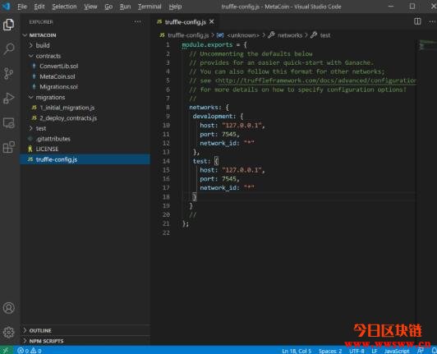
Task: Open the Accounts menu icon
Action: [9, 308]
